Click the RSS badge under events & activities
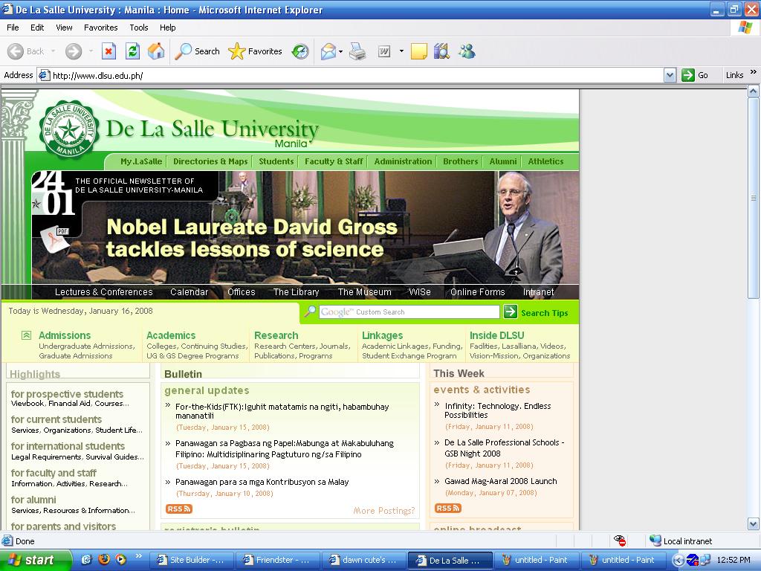 (448, 508)
